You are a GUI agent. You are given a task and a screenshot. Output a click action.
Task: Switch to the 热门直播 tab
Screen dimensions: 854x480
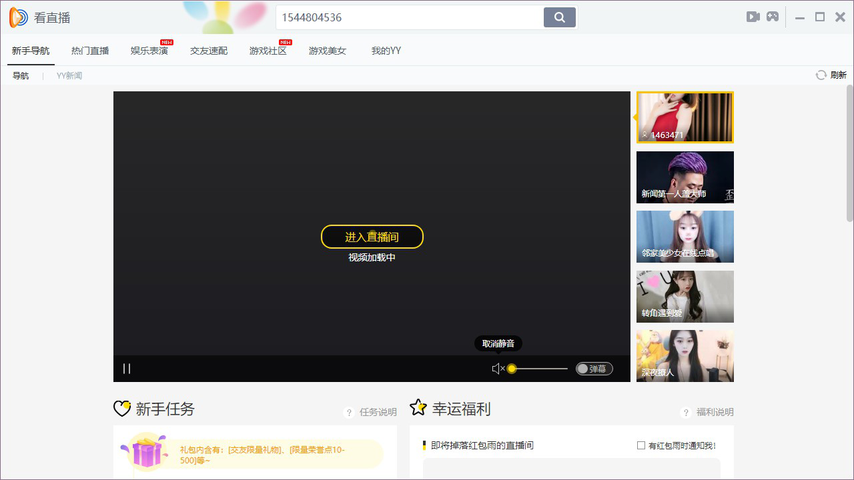[89, 49]
